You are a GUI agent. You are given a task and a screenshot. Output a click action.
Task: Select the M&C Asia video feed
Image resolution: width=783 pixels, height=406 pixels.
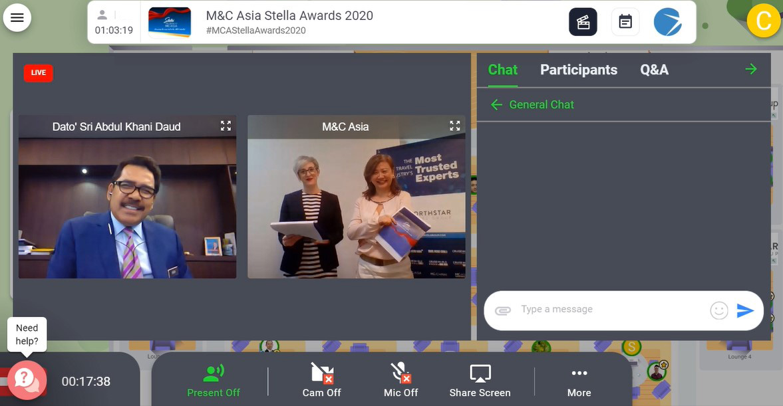[357, 197]
